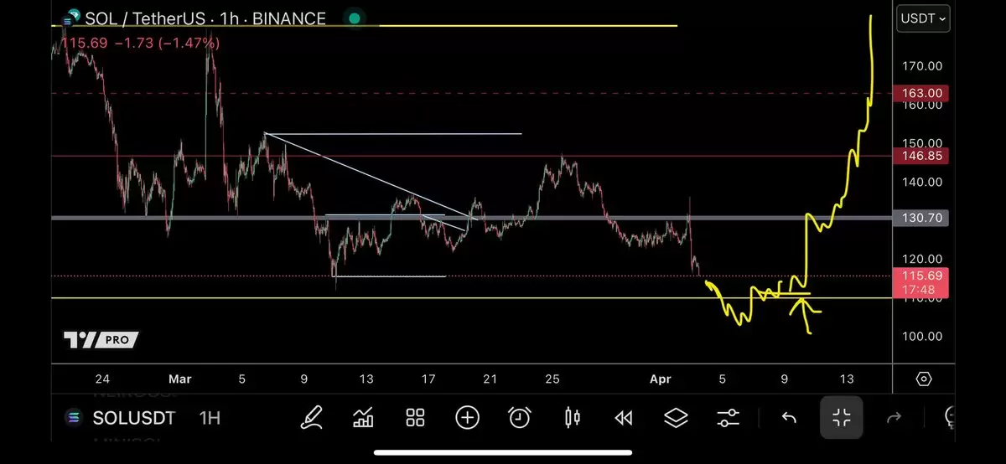The image size is (1006, 464).
Task: Tap the -1.73 (-1.47%) change readout
Action: (166, 43)
